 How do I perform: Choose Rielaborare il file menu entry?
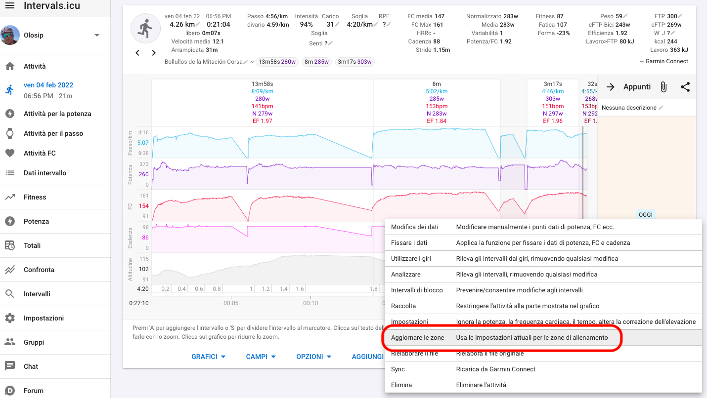543,354
